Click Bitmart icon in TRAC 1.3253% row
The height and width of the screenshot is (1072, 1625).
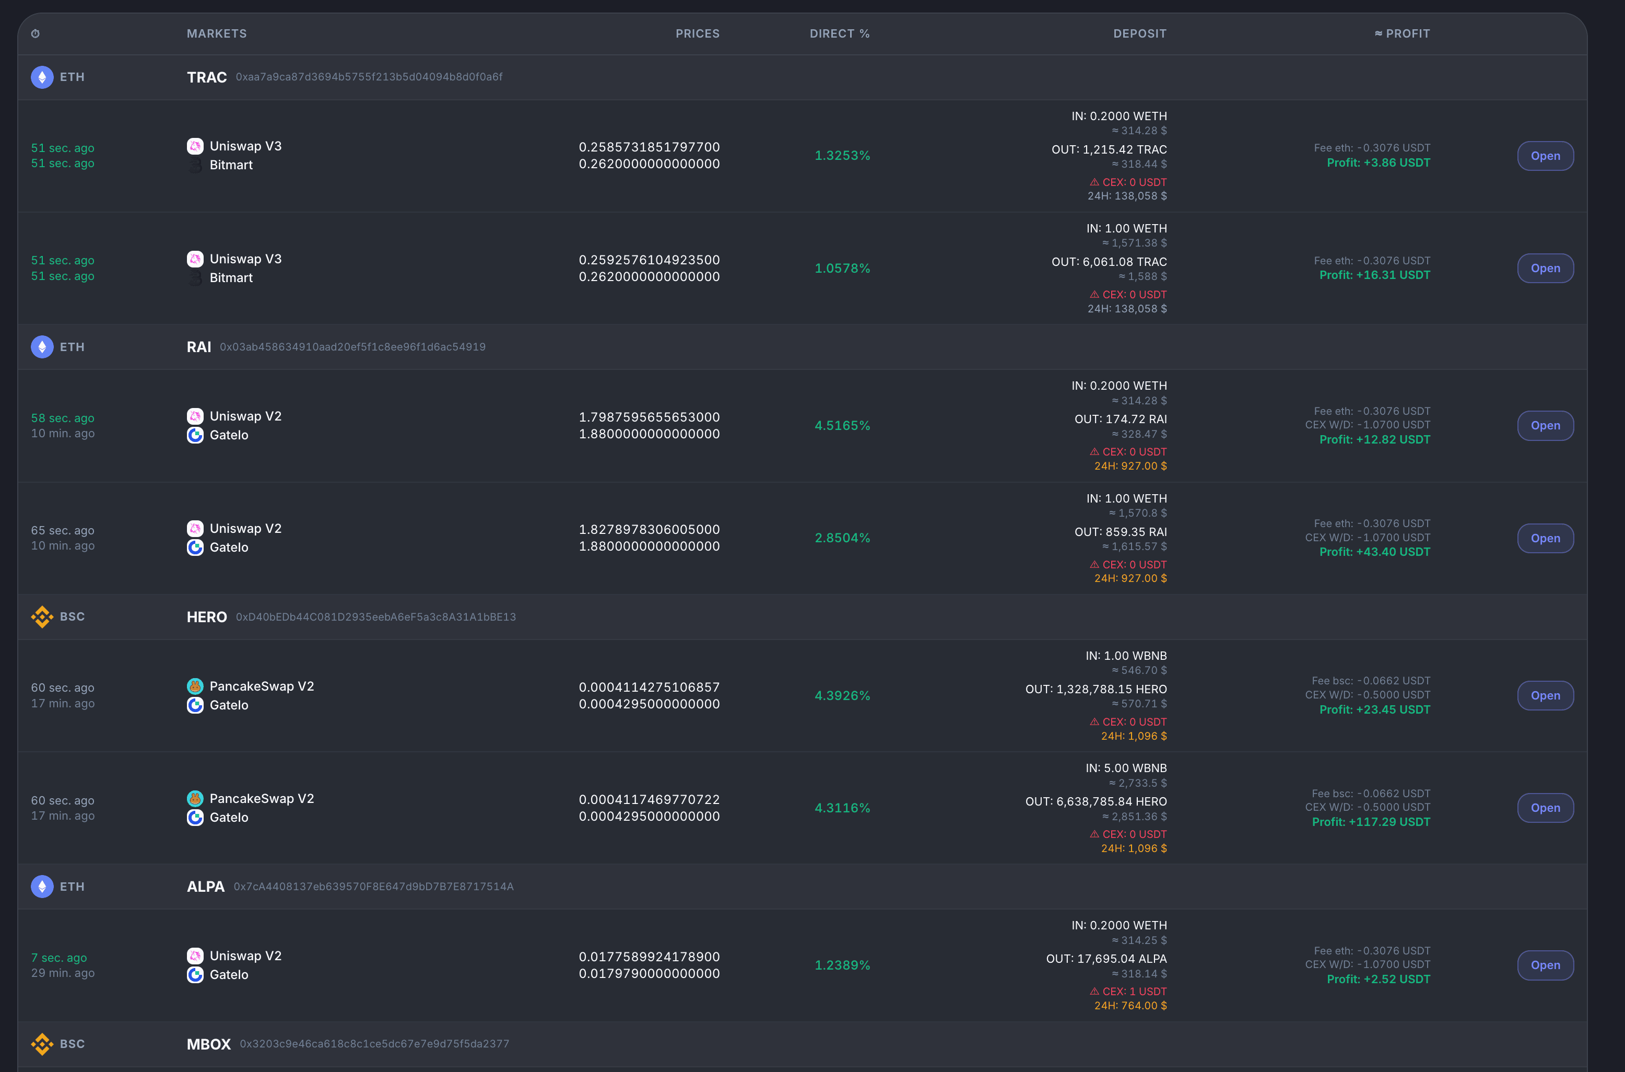pyautogui.click(x=195, y=166)
